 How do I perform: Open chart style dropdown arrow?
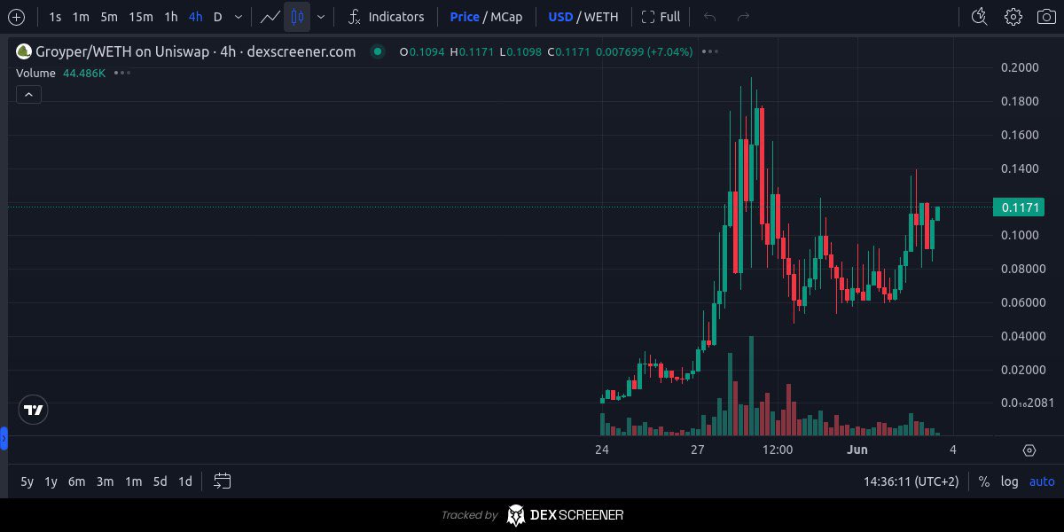point(320,17)
